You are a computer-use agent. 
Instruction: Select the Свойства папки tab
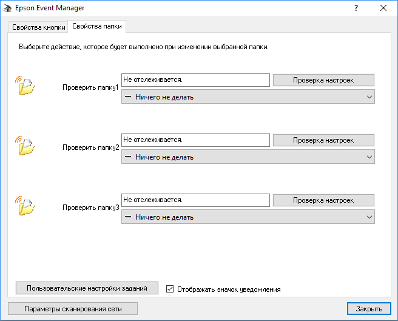click(x=97, y=27)
